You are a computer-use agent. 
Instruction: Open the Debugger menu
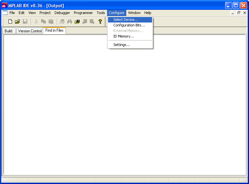tap(62, 13)
